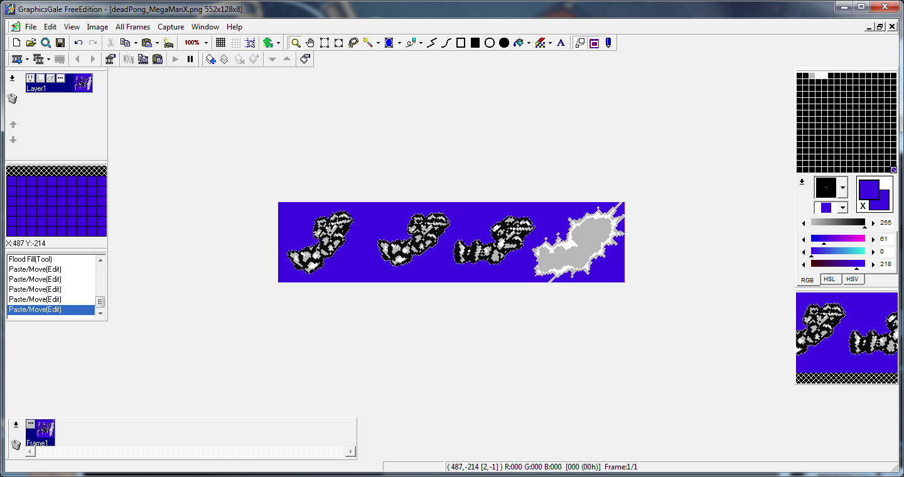Image resolution: width=904 pixels, height=477 pixels.
Task: Click the large foreground/background color box
Action: coord(874,194)
